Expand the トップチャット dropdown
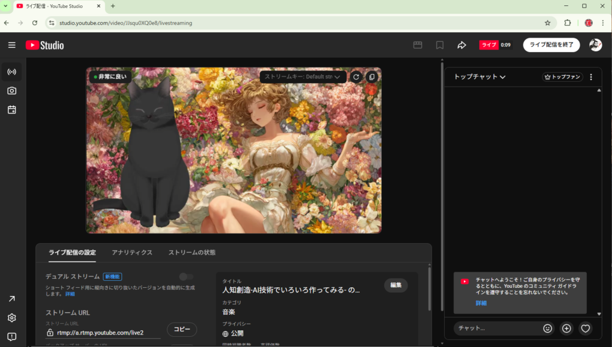Screen dimensions: 612x347 coord(480,77)
